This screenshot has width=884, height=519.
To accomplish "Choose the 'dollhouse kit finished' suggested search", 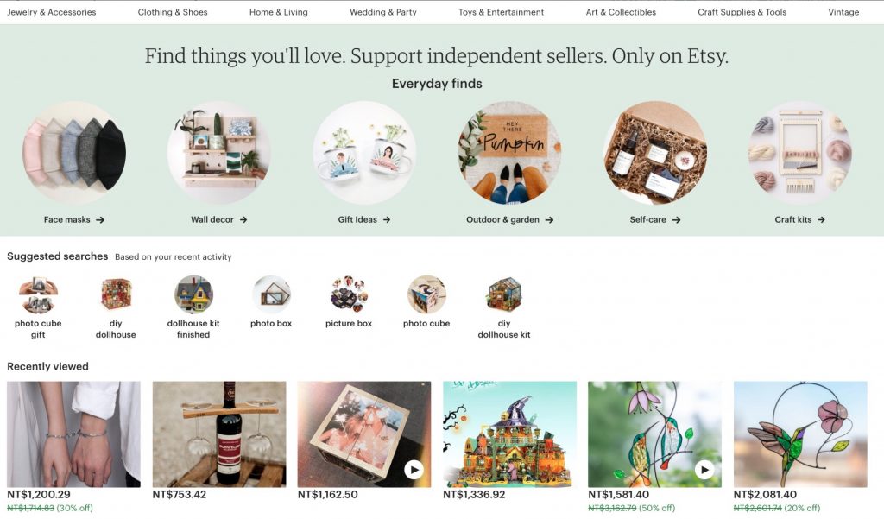I will 193,307.
